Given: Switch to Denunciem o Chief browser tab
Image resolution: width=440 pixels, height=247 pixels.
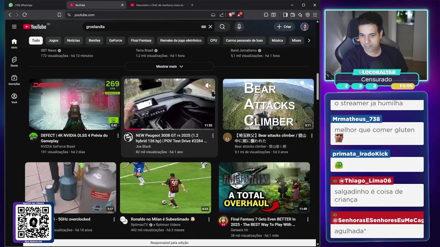Looking at the screenshot, I should tap(158, 5).
